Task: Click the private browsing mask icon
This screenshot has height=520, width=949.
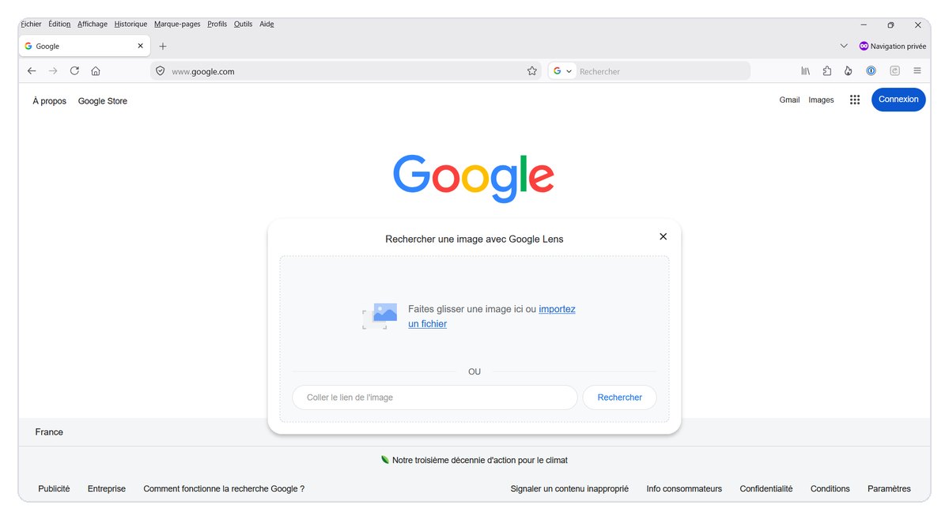Action: [864, 46]
